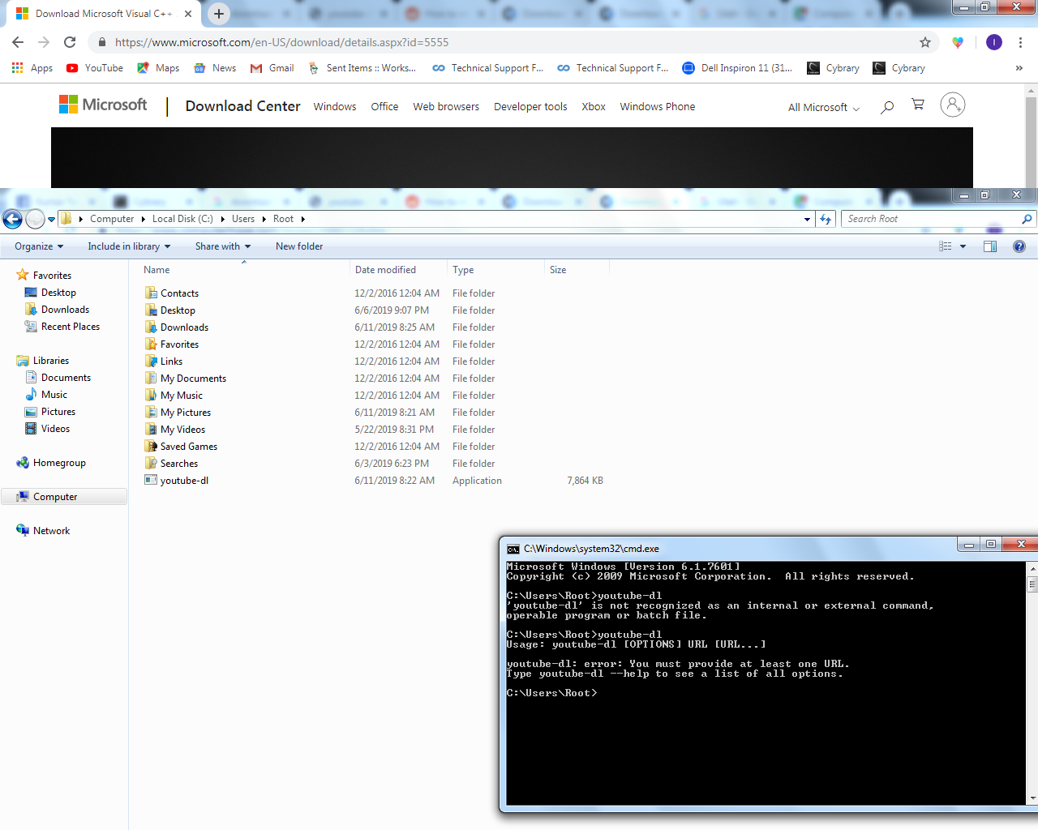Open Share with dropdown

coord(223,246)
